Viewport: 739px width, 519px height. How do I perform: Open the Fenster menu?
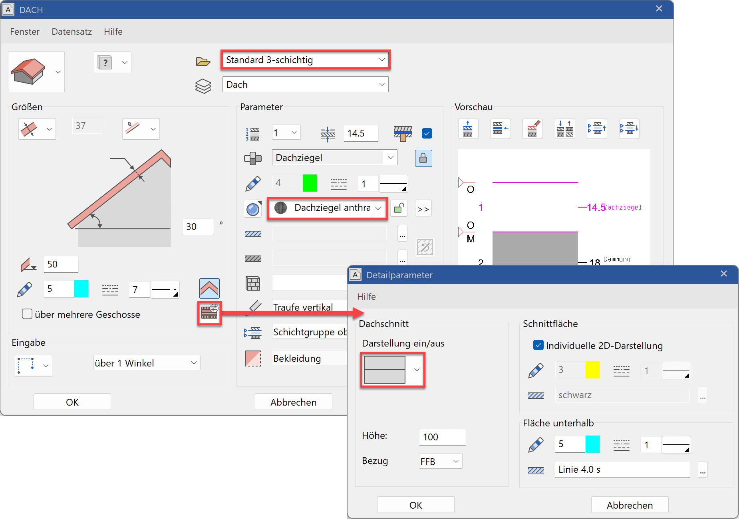tap(25, 32)
